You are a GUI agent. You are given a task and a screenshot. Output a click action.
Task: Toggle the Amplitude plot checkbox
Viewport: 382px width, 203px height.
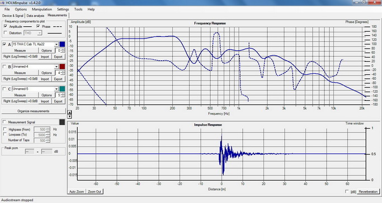pyautogui.click(x=6, y=26)
